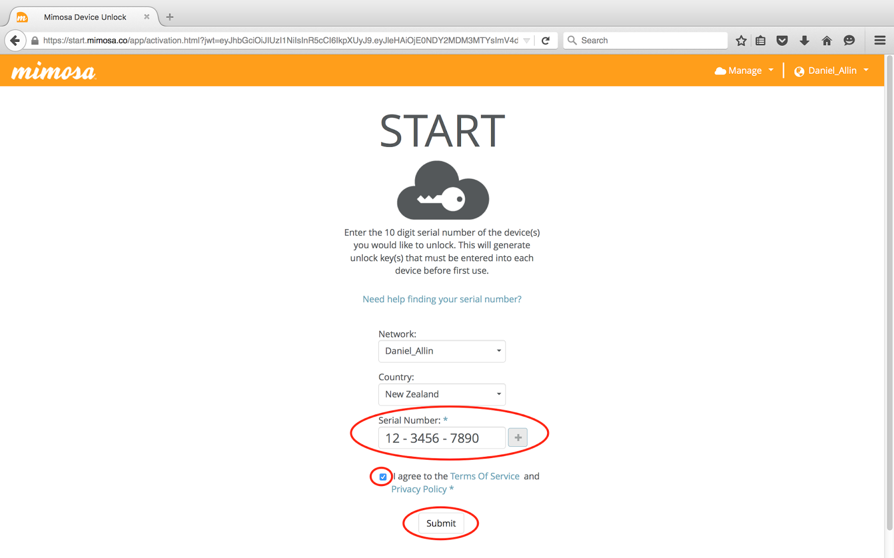Click the Pocket save icon

pyautogui.click(x=782, y=40)
